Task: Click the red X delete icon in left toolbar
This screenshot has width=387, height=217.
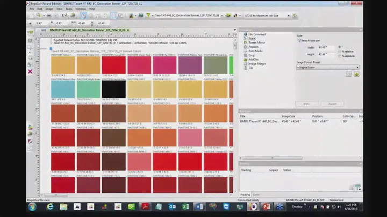Action: pyautogui.click(x=30, y=71)
